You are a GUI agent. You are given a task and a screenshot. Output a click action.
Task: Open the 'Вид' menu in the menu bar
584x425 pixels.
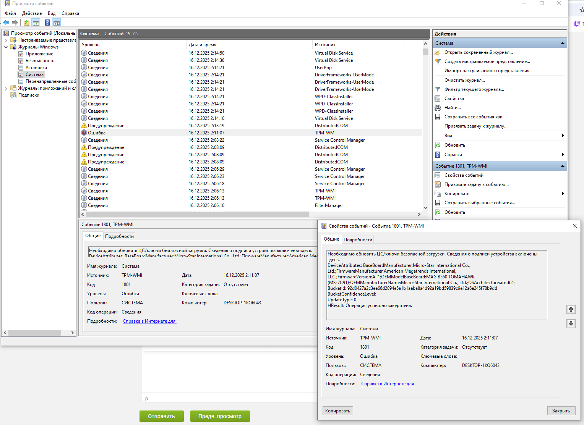pyautogui.click(x=52, y=13)
